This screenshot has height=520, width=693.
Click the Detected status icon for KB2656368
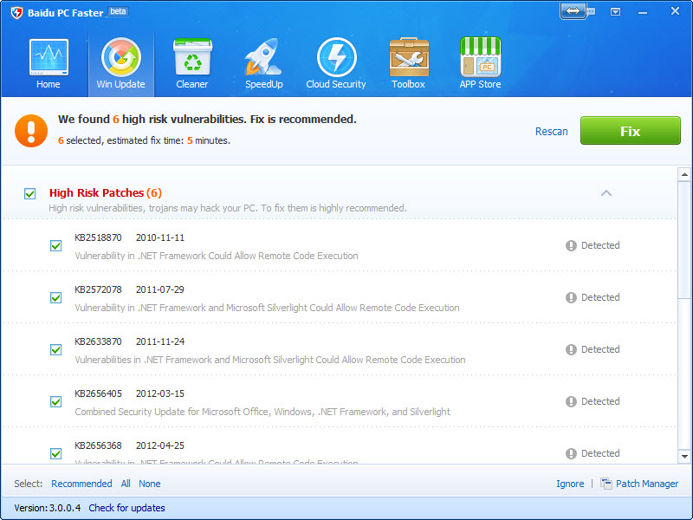point(571,453)
